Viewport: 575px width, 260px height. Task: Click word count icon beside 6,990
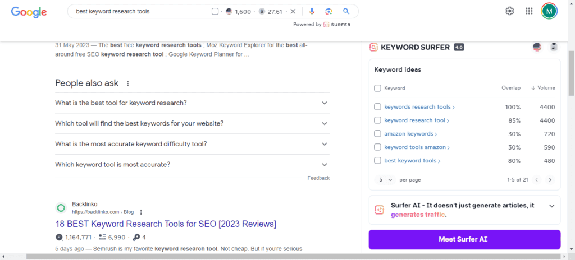[102, 237]
